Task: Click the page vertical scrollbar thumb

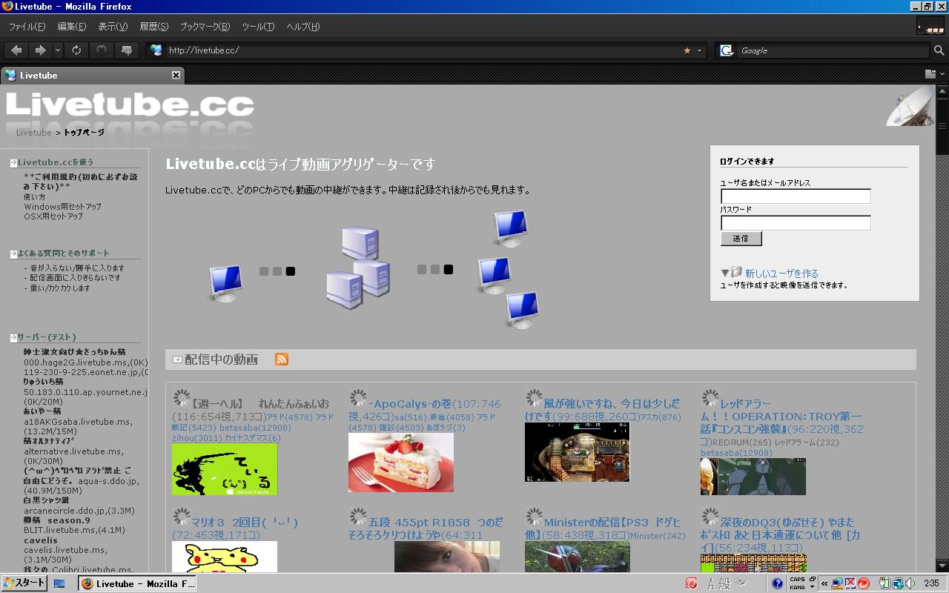Action: [x=942, y=127]
